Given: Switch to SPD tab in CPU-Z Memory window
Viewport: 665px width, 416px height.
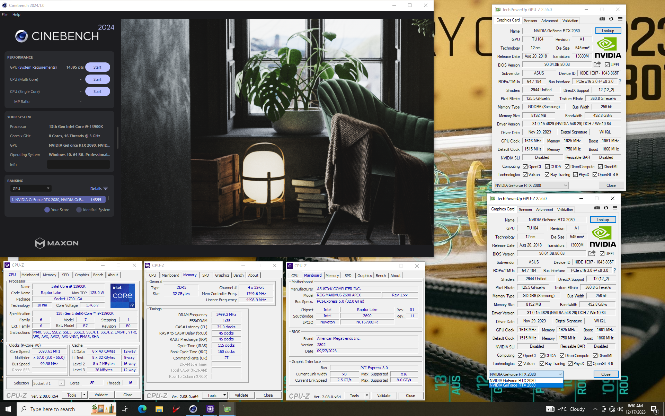Looking at the screenshot, I should (206, 275).
